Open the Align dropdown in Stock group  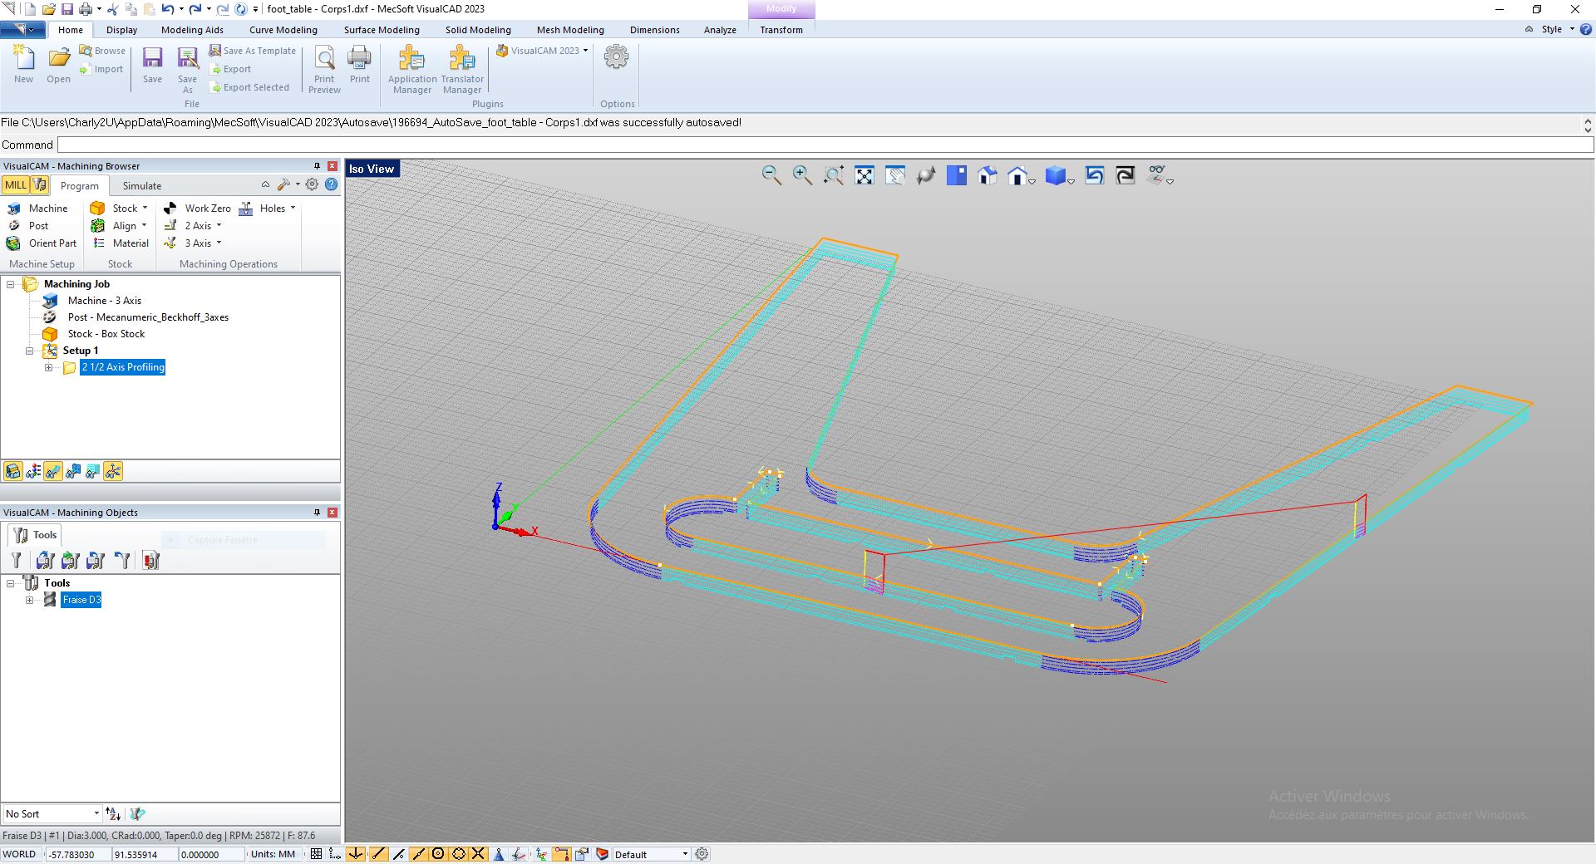pos(144,226)
